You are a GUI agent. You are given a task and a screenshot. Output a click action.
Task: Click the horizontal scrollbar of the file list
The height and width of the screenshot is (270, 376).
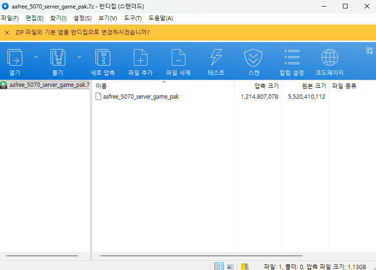[201, 256]
